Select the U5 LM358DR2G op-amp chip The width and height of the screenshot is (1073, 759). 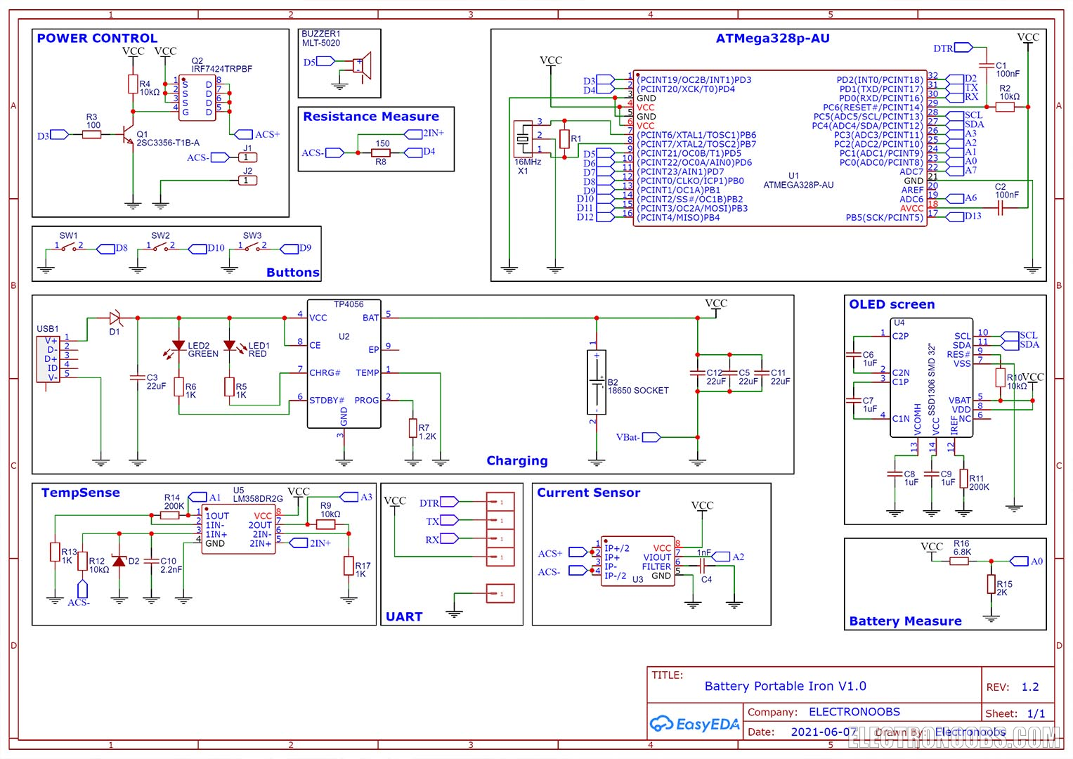[x=239, y=530]
